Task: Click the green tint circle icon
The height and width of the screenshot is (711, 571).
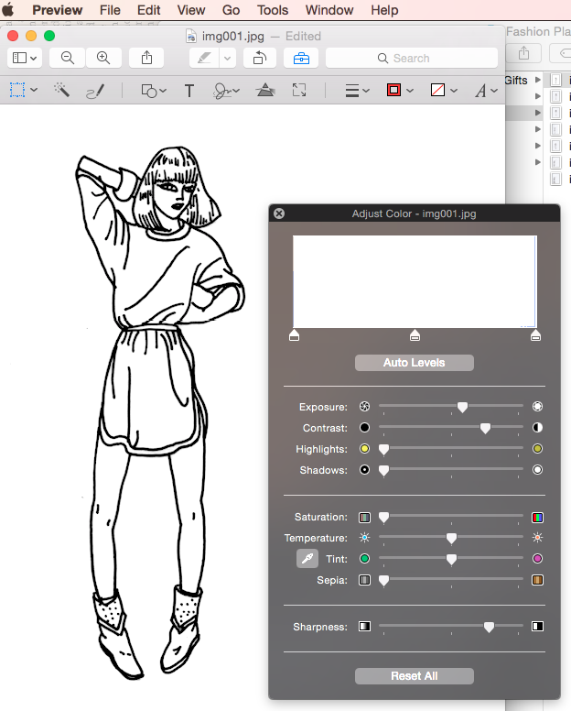Action: click(x=364, y=559)
